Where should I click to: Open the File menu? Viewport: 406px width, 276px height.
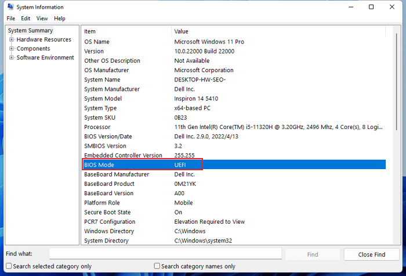coord(11,19)
